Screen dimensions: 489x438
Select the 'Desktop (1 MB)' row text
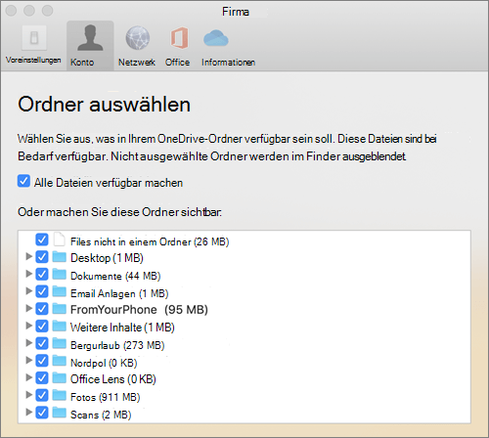click(x=107, y=258)
